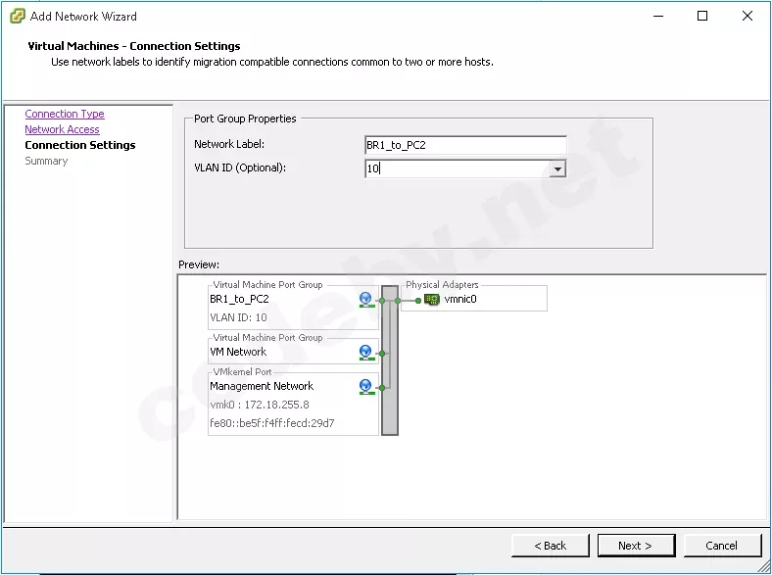Open the VLAN ID dropdown arrow
The width and height of the screenshot is (772, 575).
tap(557, 168)
